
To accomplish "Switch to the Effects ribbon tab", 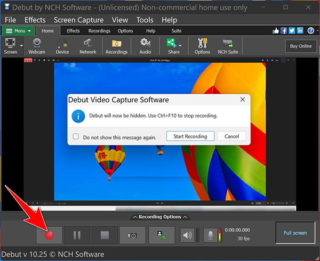I will [73, 31].
